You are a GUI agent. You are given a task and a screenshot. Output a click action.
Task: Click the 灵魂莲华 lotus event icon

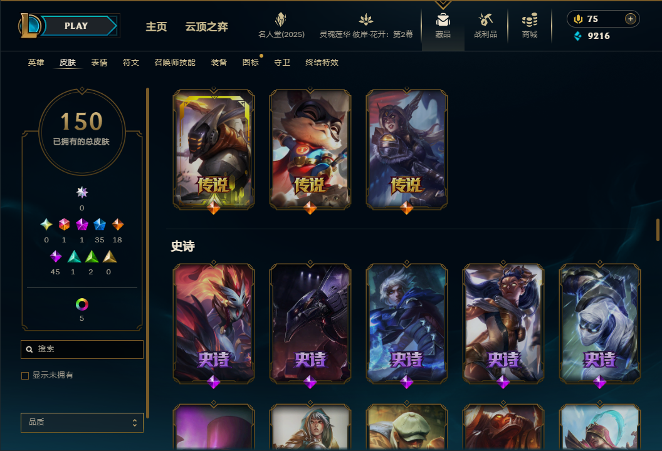[x=366, y=19]
